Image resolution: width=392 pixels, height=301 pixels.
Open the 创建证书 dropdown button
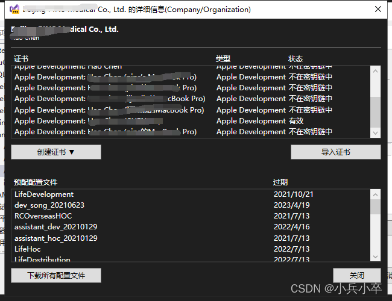pyautogui.click(x=56, y=152)
